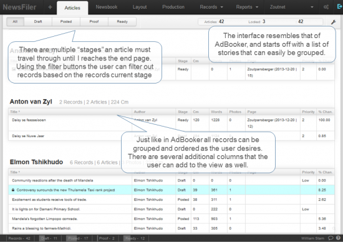The height and width of the screenshot is (242, 343).
Task: Click the logout icon at top right
Action: pos(339,7)
